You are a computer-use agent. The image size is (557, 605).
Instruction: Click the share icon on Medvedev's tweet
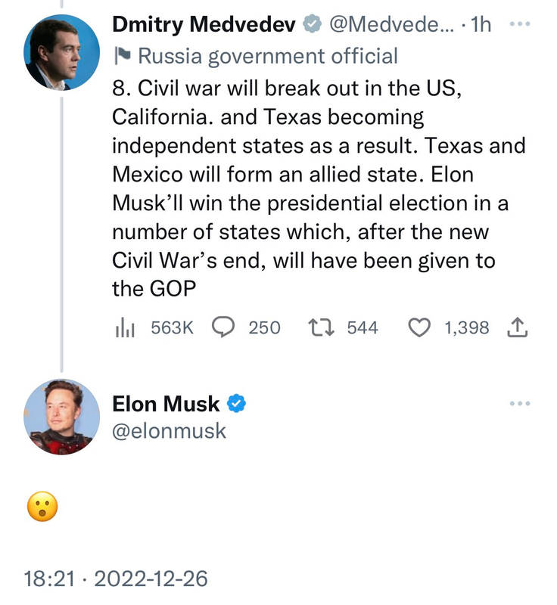[515, 327]
